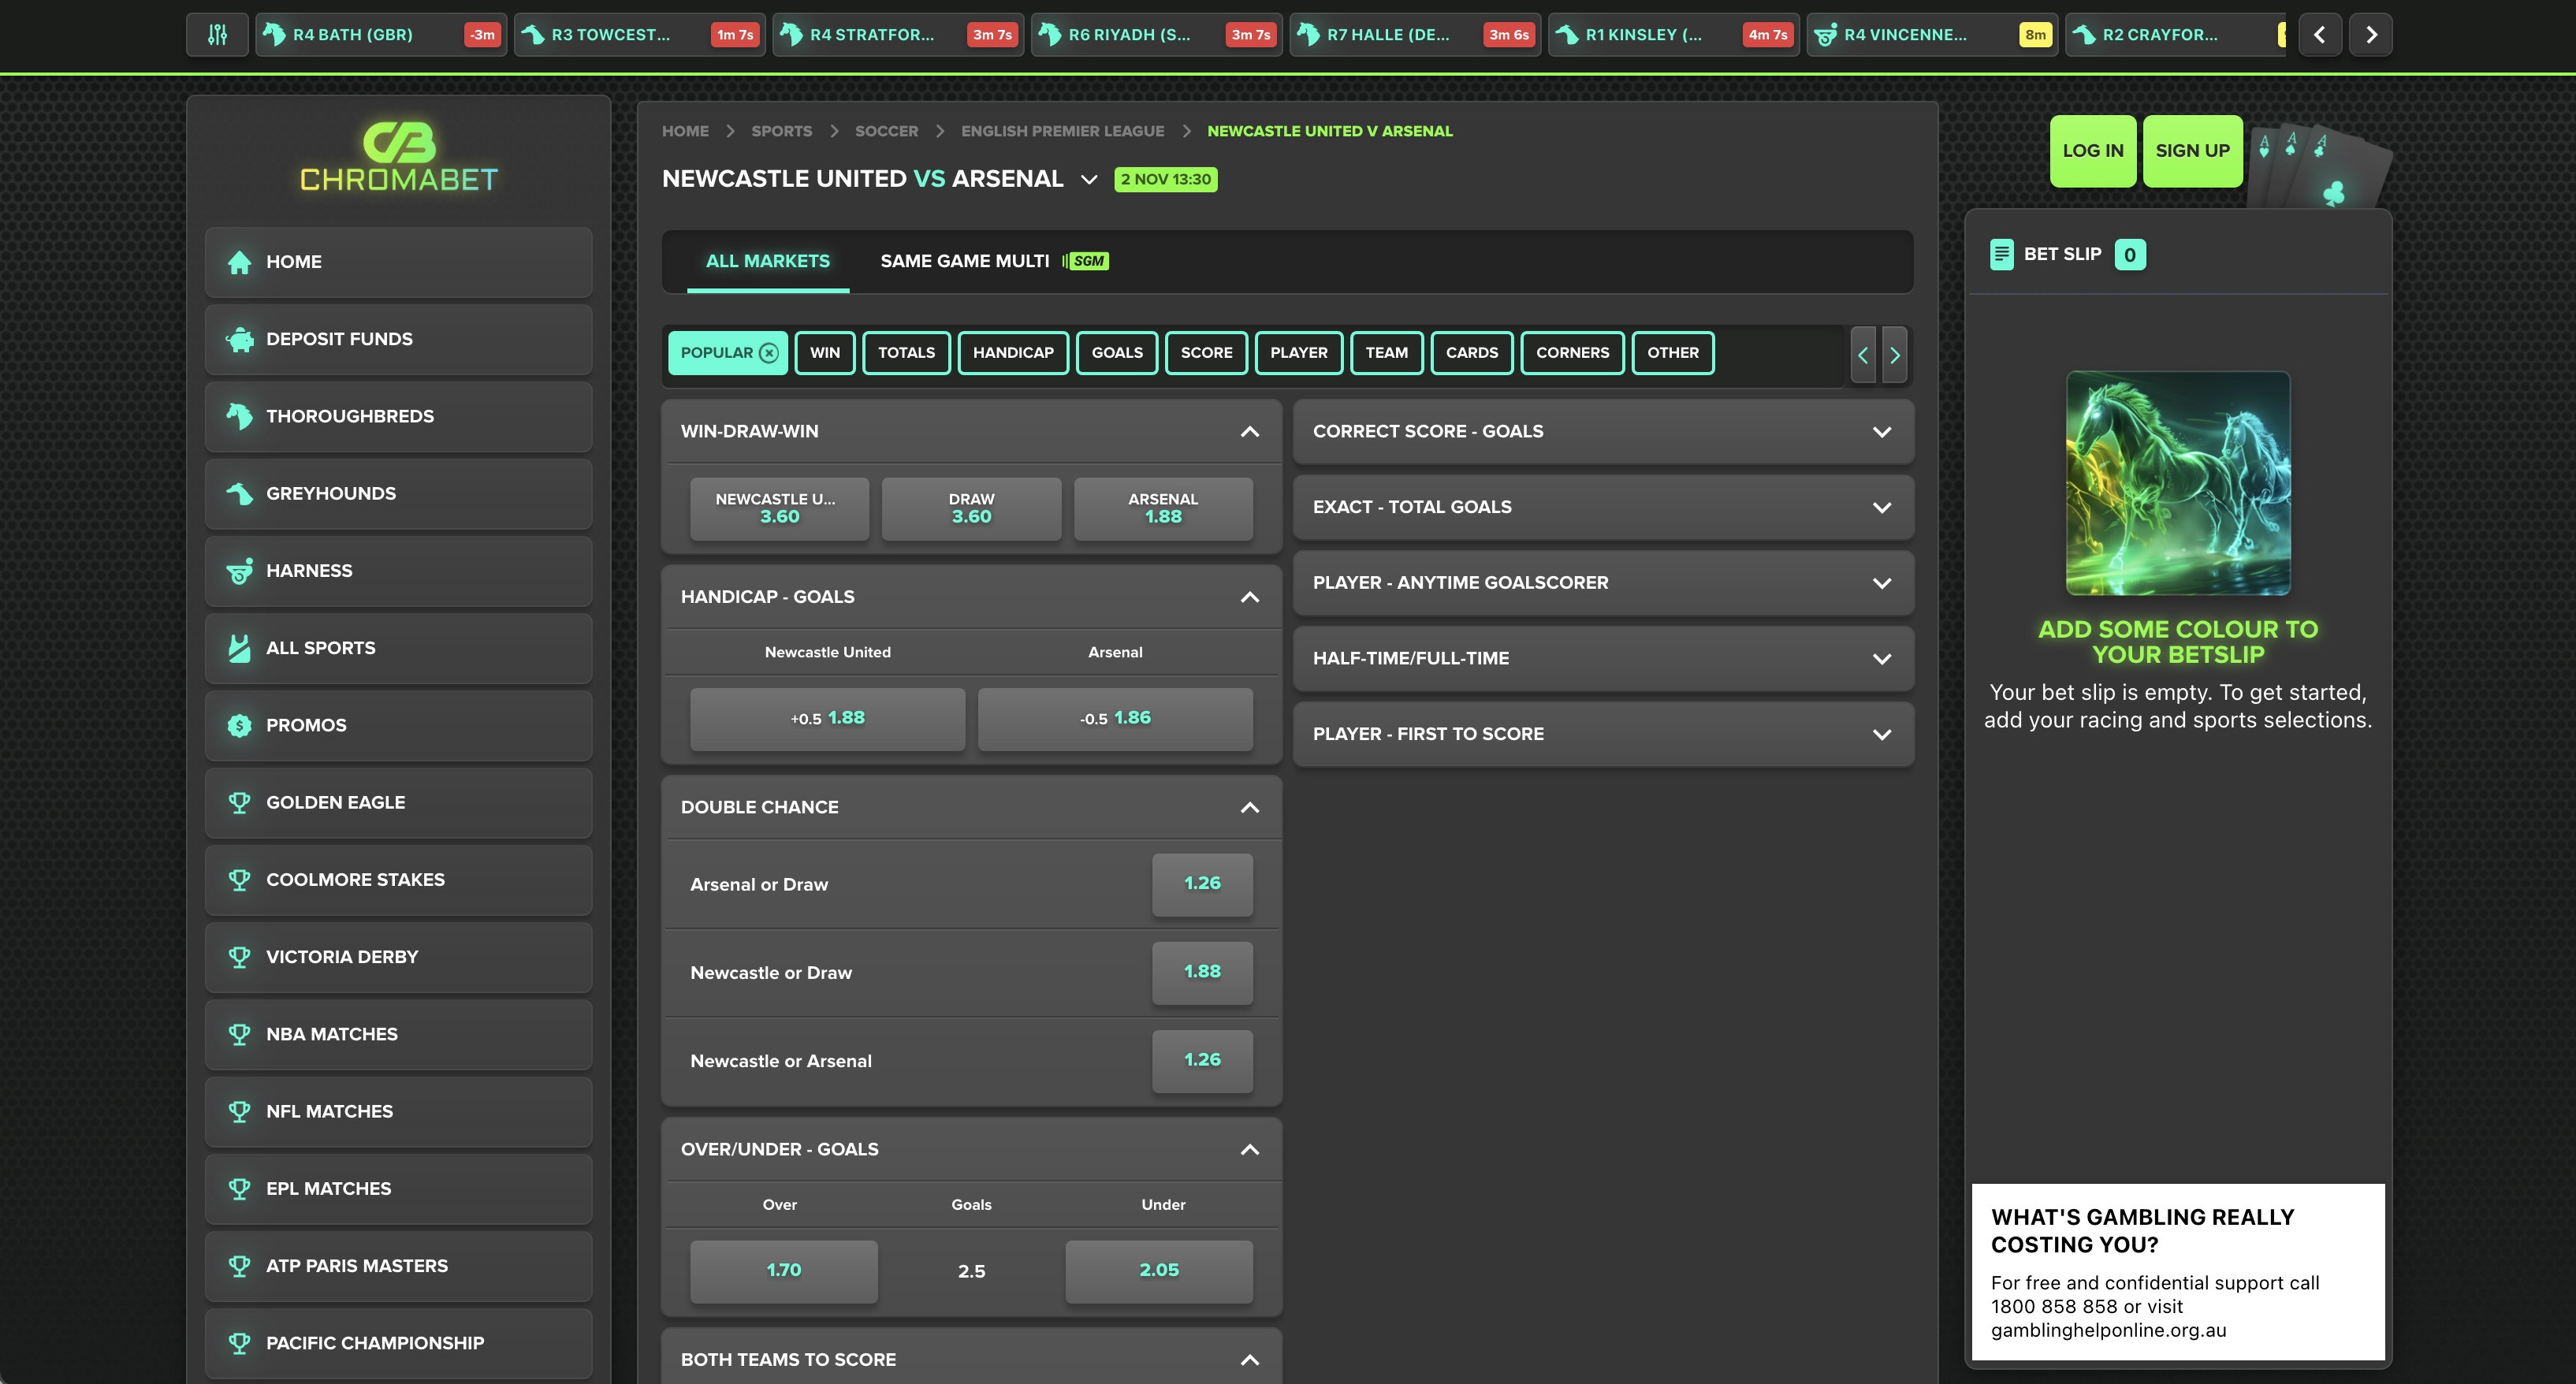2576x1384 pixels.
Task: Toggle the WIN market filter
Action: pyautogui.click(x=825, y=353)
